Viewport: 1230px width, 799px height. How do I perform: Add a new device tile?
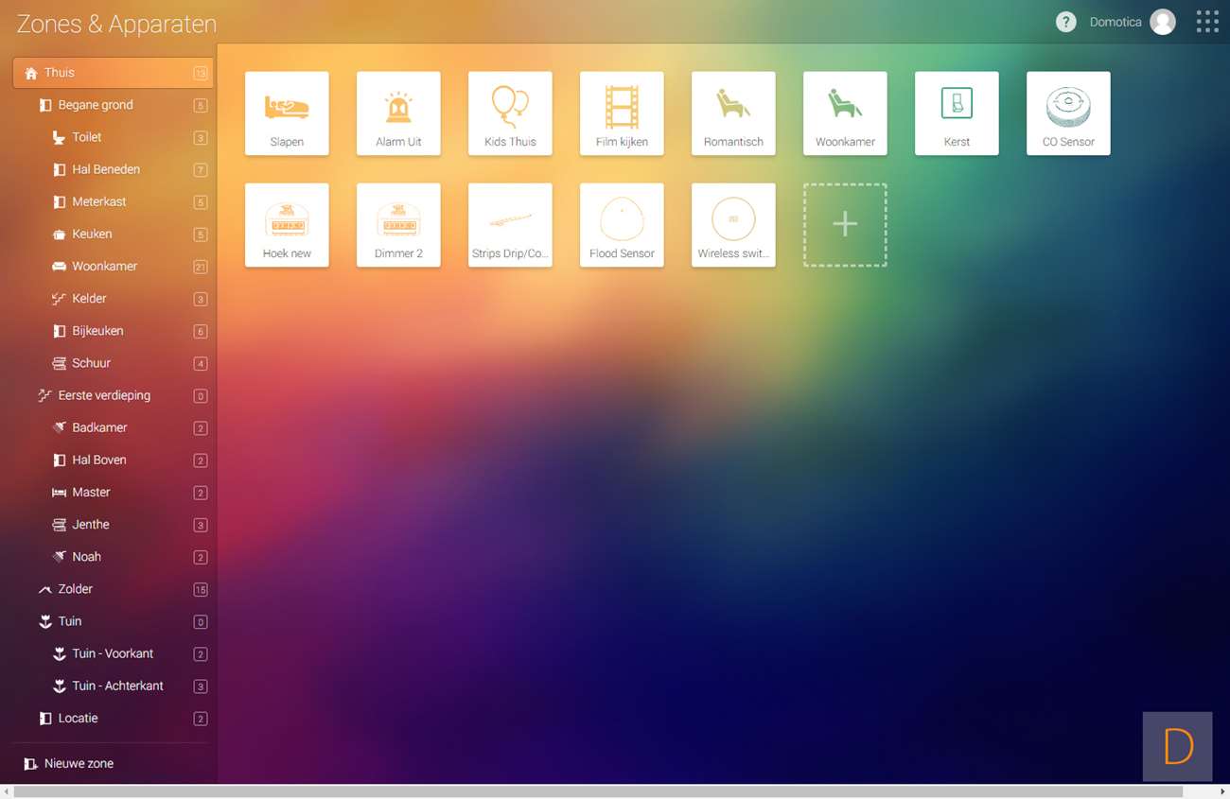pyautogui.click(x=845, y=225)
